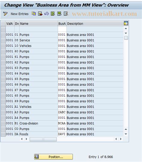Click the Delete entry icon
The image size is (142, 162).
(x=40, y=14)
